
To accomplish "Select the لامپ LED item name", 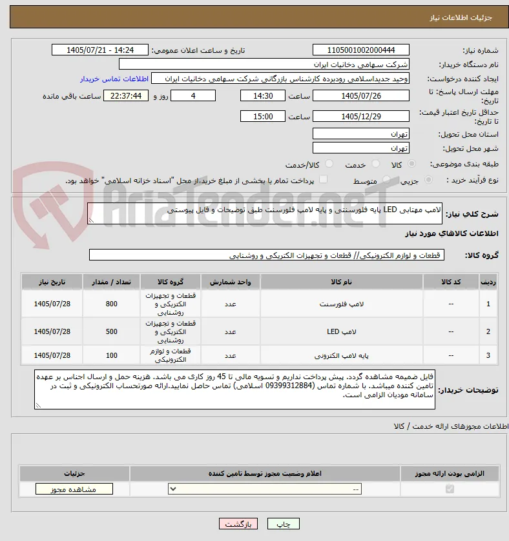I will coord(342,331).
